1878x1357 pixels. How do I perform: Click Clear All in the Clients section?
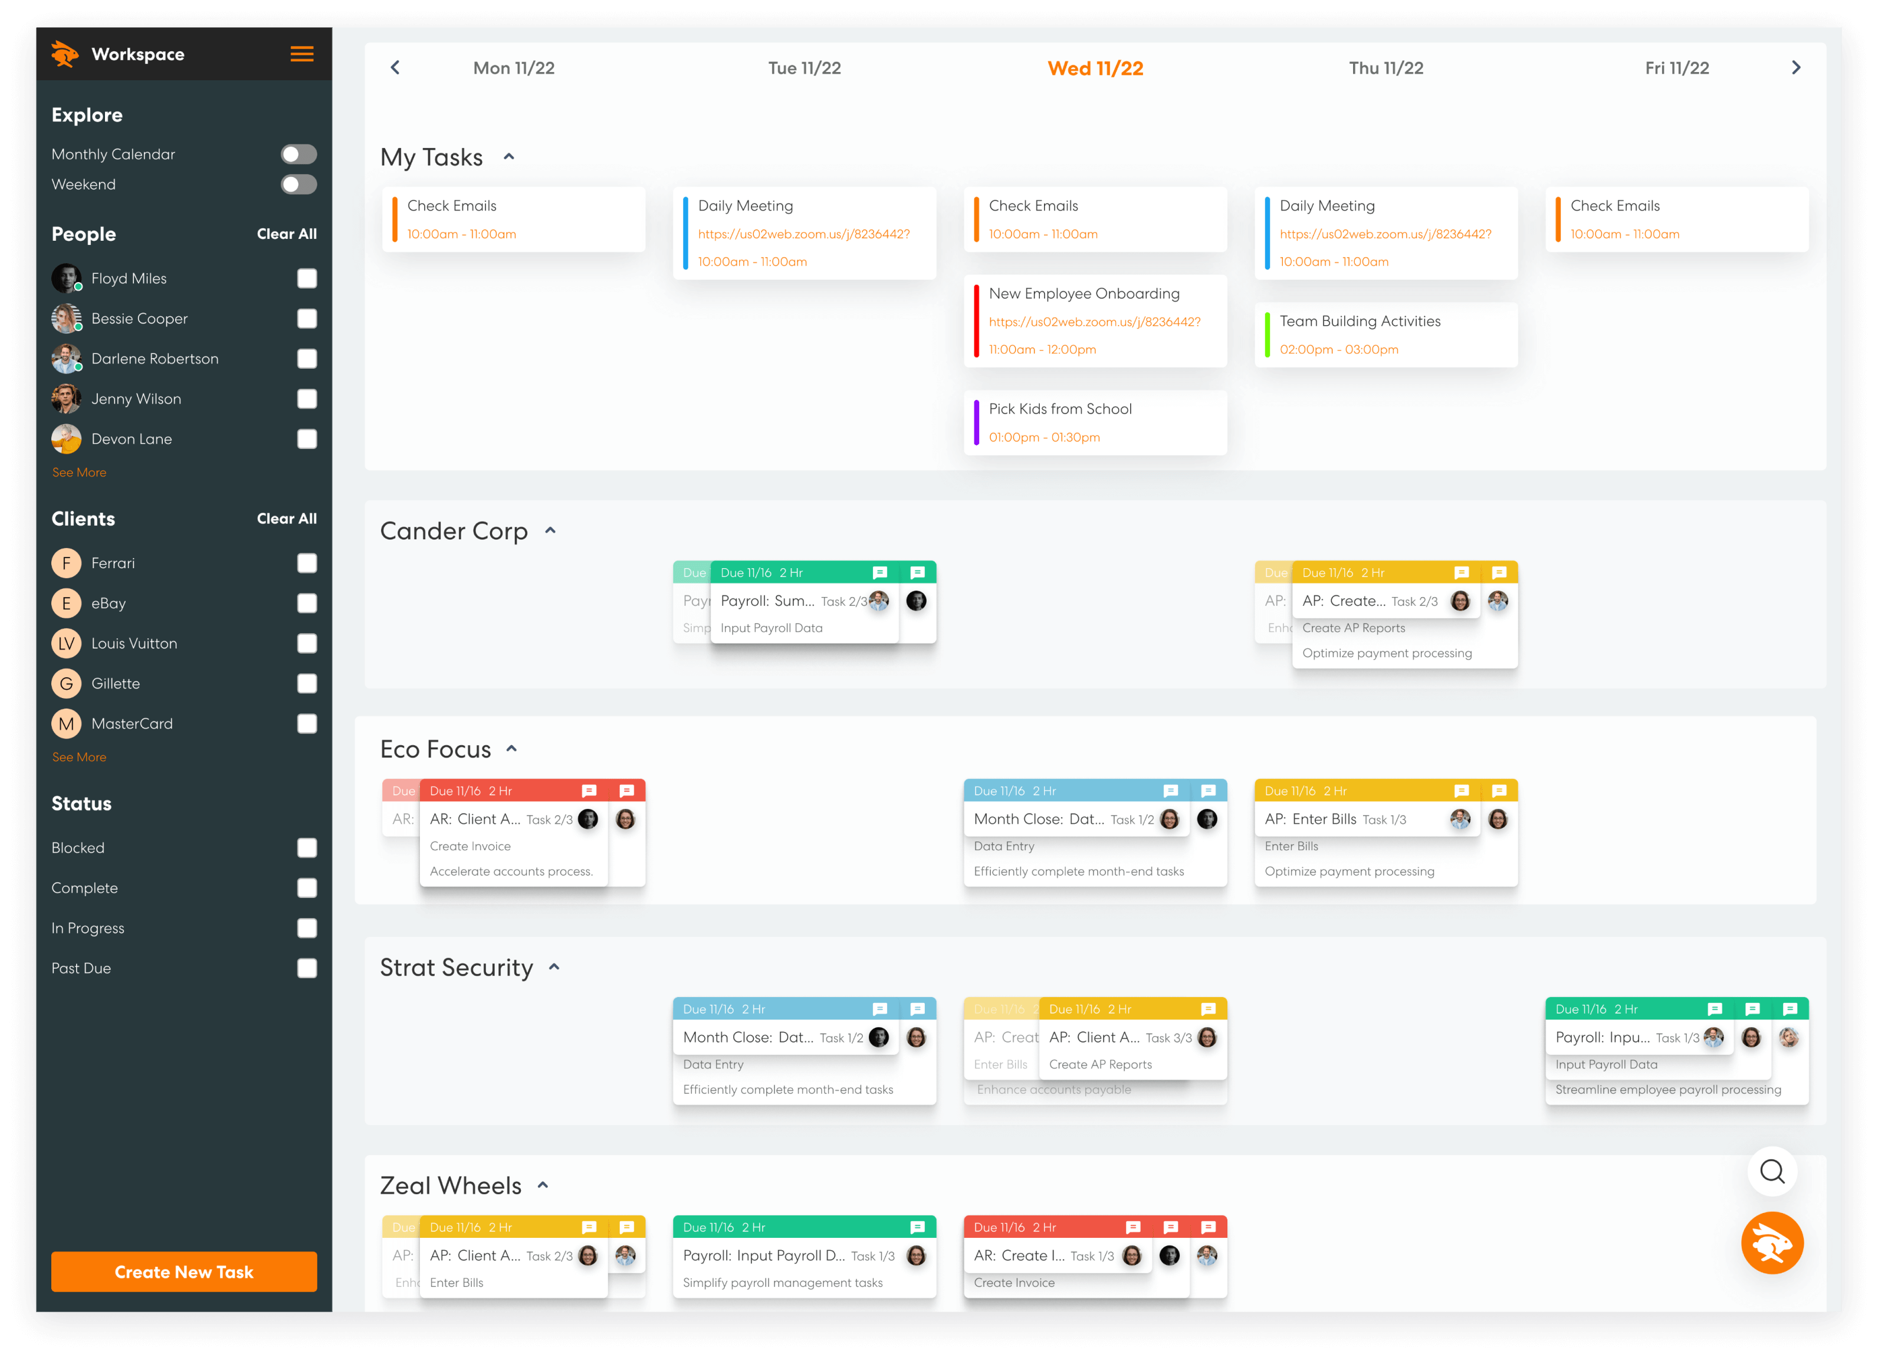(287, 519)
